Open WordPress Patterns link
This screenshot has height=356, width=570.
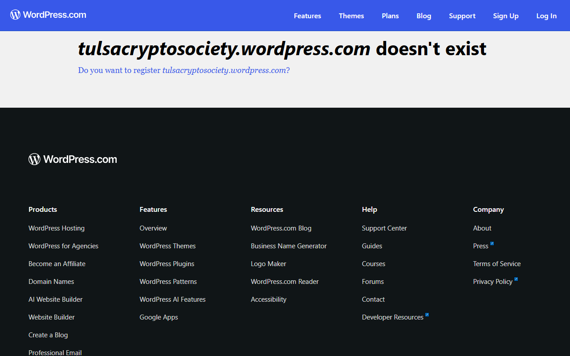168,282
